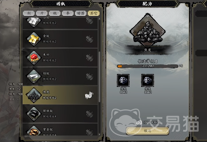Switch to the 棍 staff tab

pos(55,13)
